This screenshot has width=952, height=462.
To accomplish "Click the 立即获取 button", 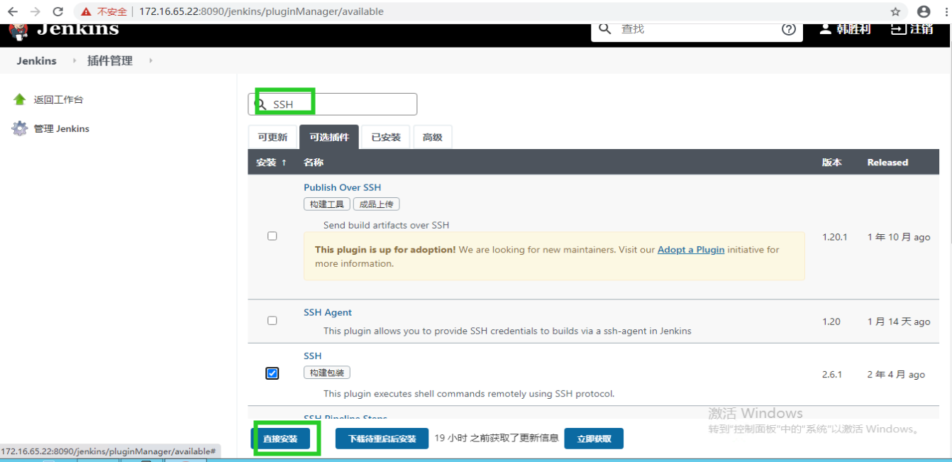I will tap(594, 439).
